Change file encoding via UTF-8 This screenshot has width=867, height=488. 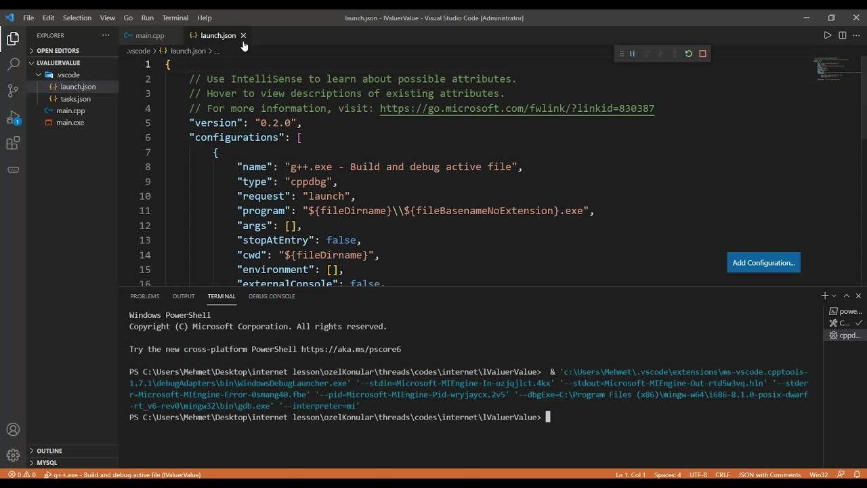[698, 474]
